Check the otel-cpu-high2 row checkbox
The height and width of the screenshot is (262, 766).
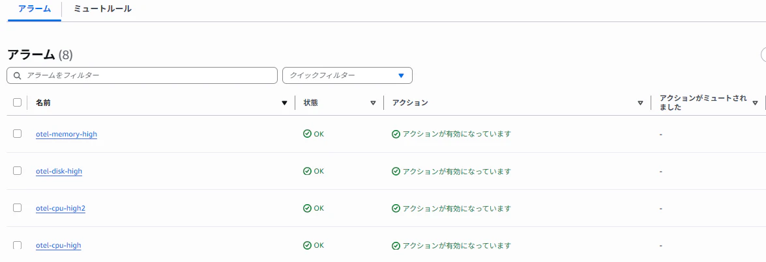(x=17, y=207)
